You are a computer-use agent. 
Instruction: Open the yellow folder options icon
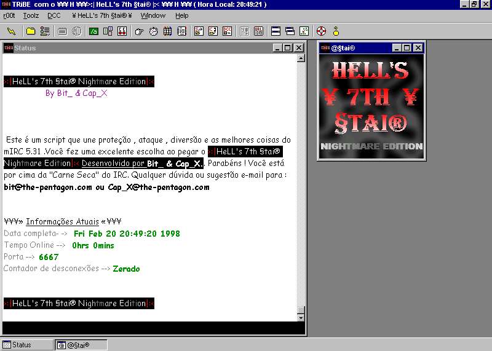(x=31, y=31)
